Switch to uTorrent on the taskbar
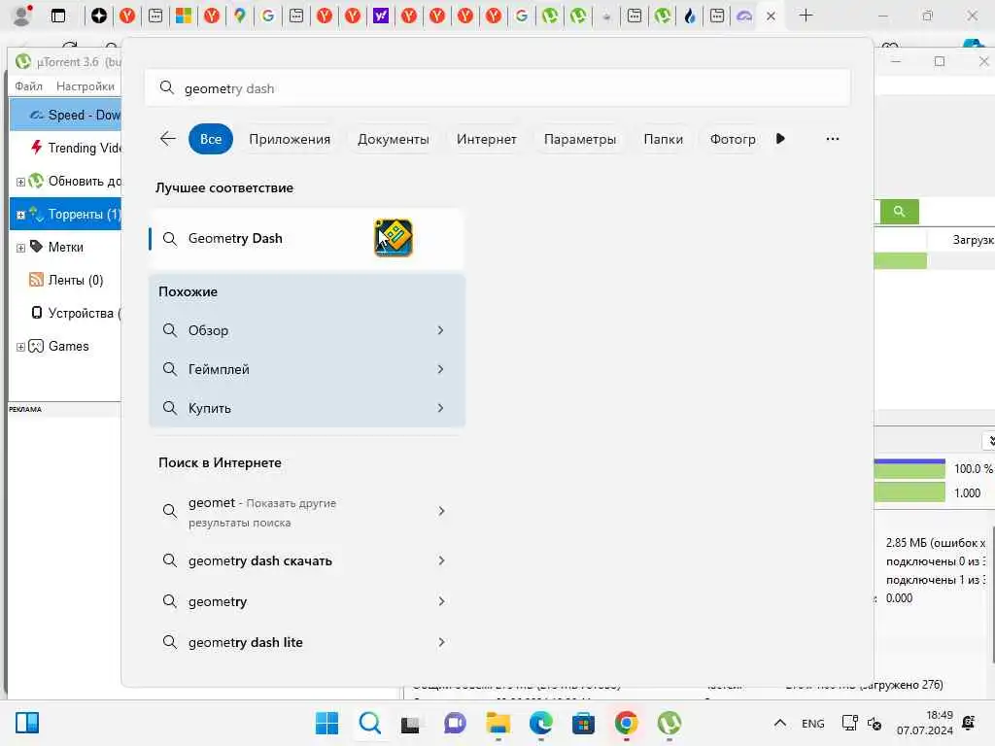 click(669, 723)
